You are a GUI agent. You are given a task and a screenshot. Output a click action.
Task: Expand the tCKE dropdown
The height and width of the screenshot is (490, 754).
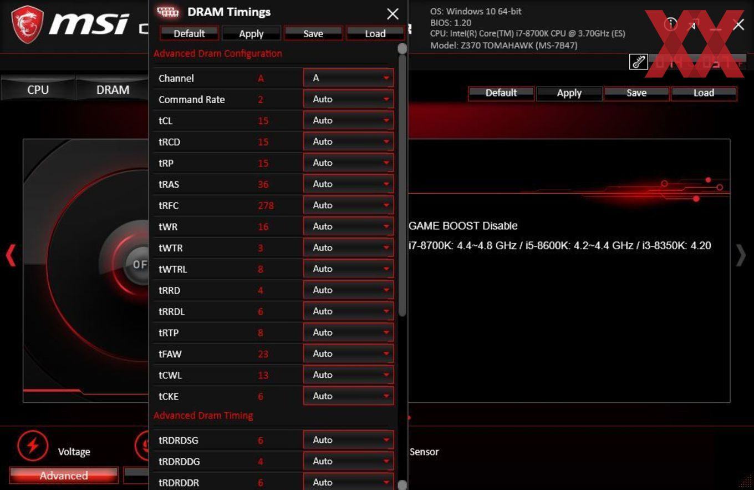point(349,396)
